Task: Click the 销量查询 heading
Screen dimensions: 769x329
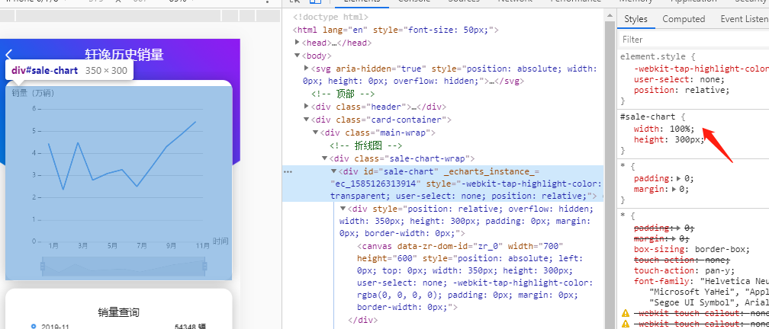Action: (118, 312)
